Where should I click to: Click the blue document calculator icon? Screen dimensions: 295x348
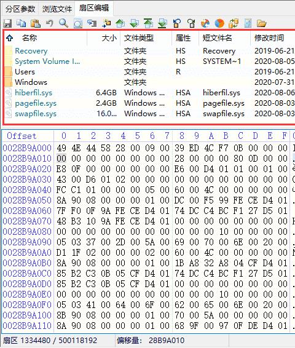pyautogui.click(x=248, y=23)
